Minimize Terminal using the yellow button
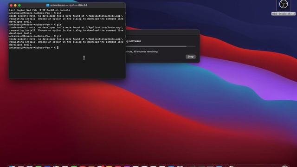Viewport: 297px width, 167px height. [x=15, y=5]
